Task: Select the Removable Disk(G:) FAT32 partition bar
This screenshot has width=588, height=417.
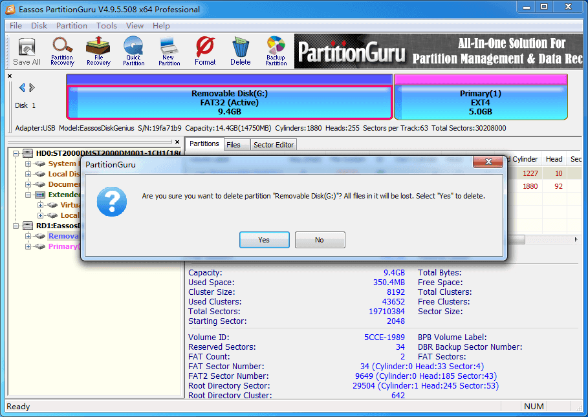Action: [x=230, y=102]
